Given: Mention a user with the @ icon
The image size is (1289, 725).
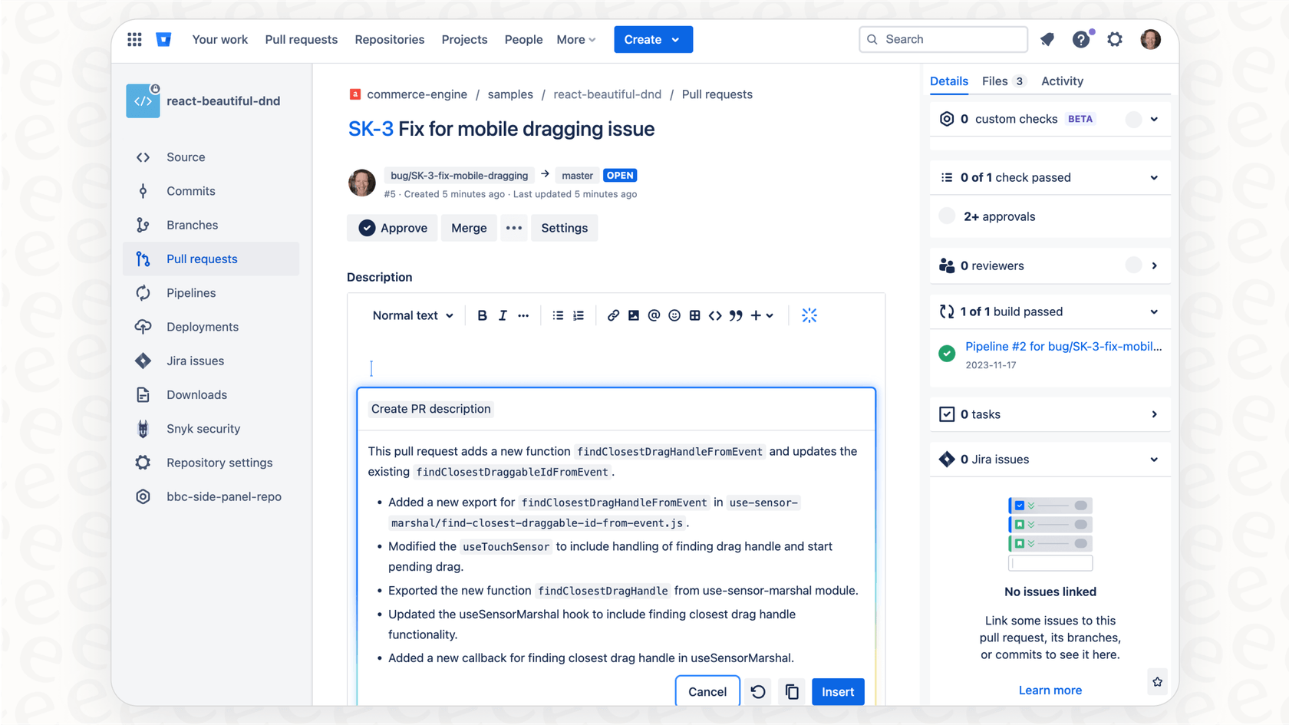Looking at the screenshot, I should (x=654, y=315).
